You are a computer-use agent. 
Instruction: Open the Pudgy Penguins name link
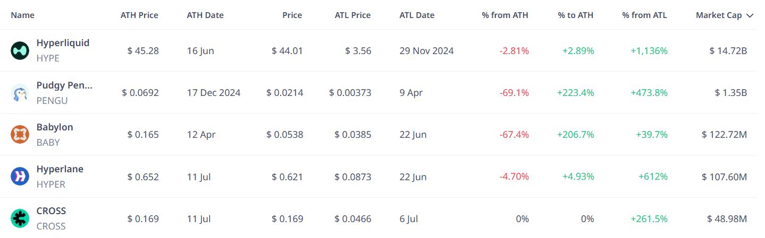[x=64, y=85]
